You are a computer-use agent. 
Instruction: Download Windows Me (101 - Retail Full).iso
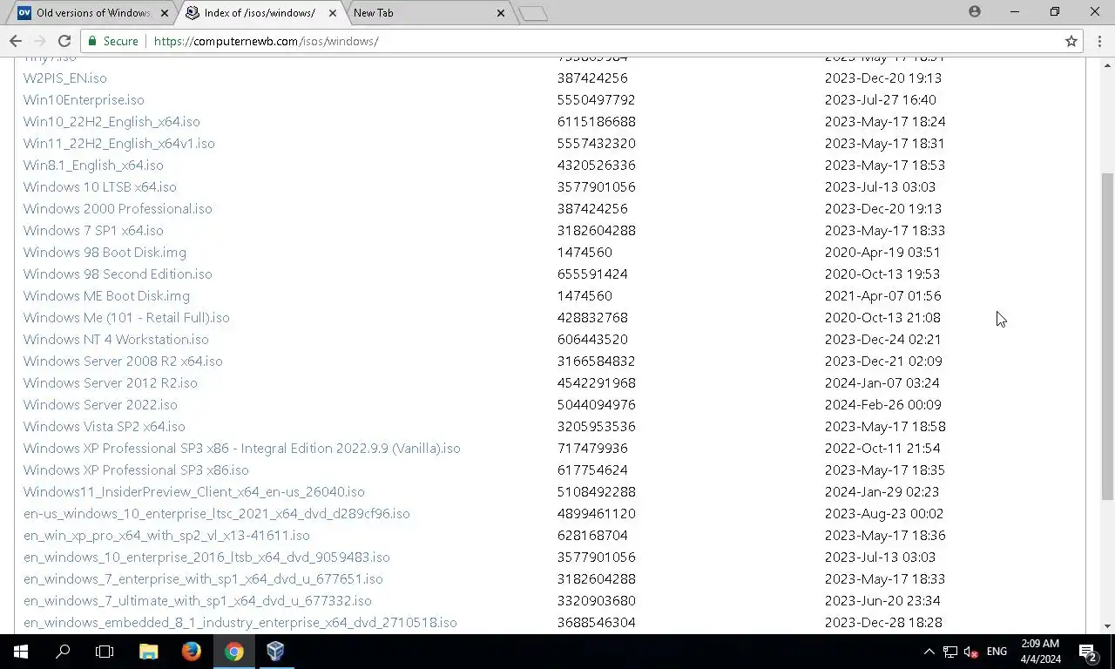(126, 317)
